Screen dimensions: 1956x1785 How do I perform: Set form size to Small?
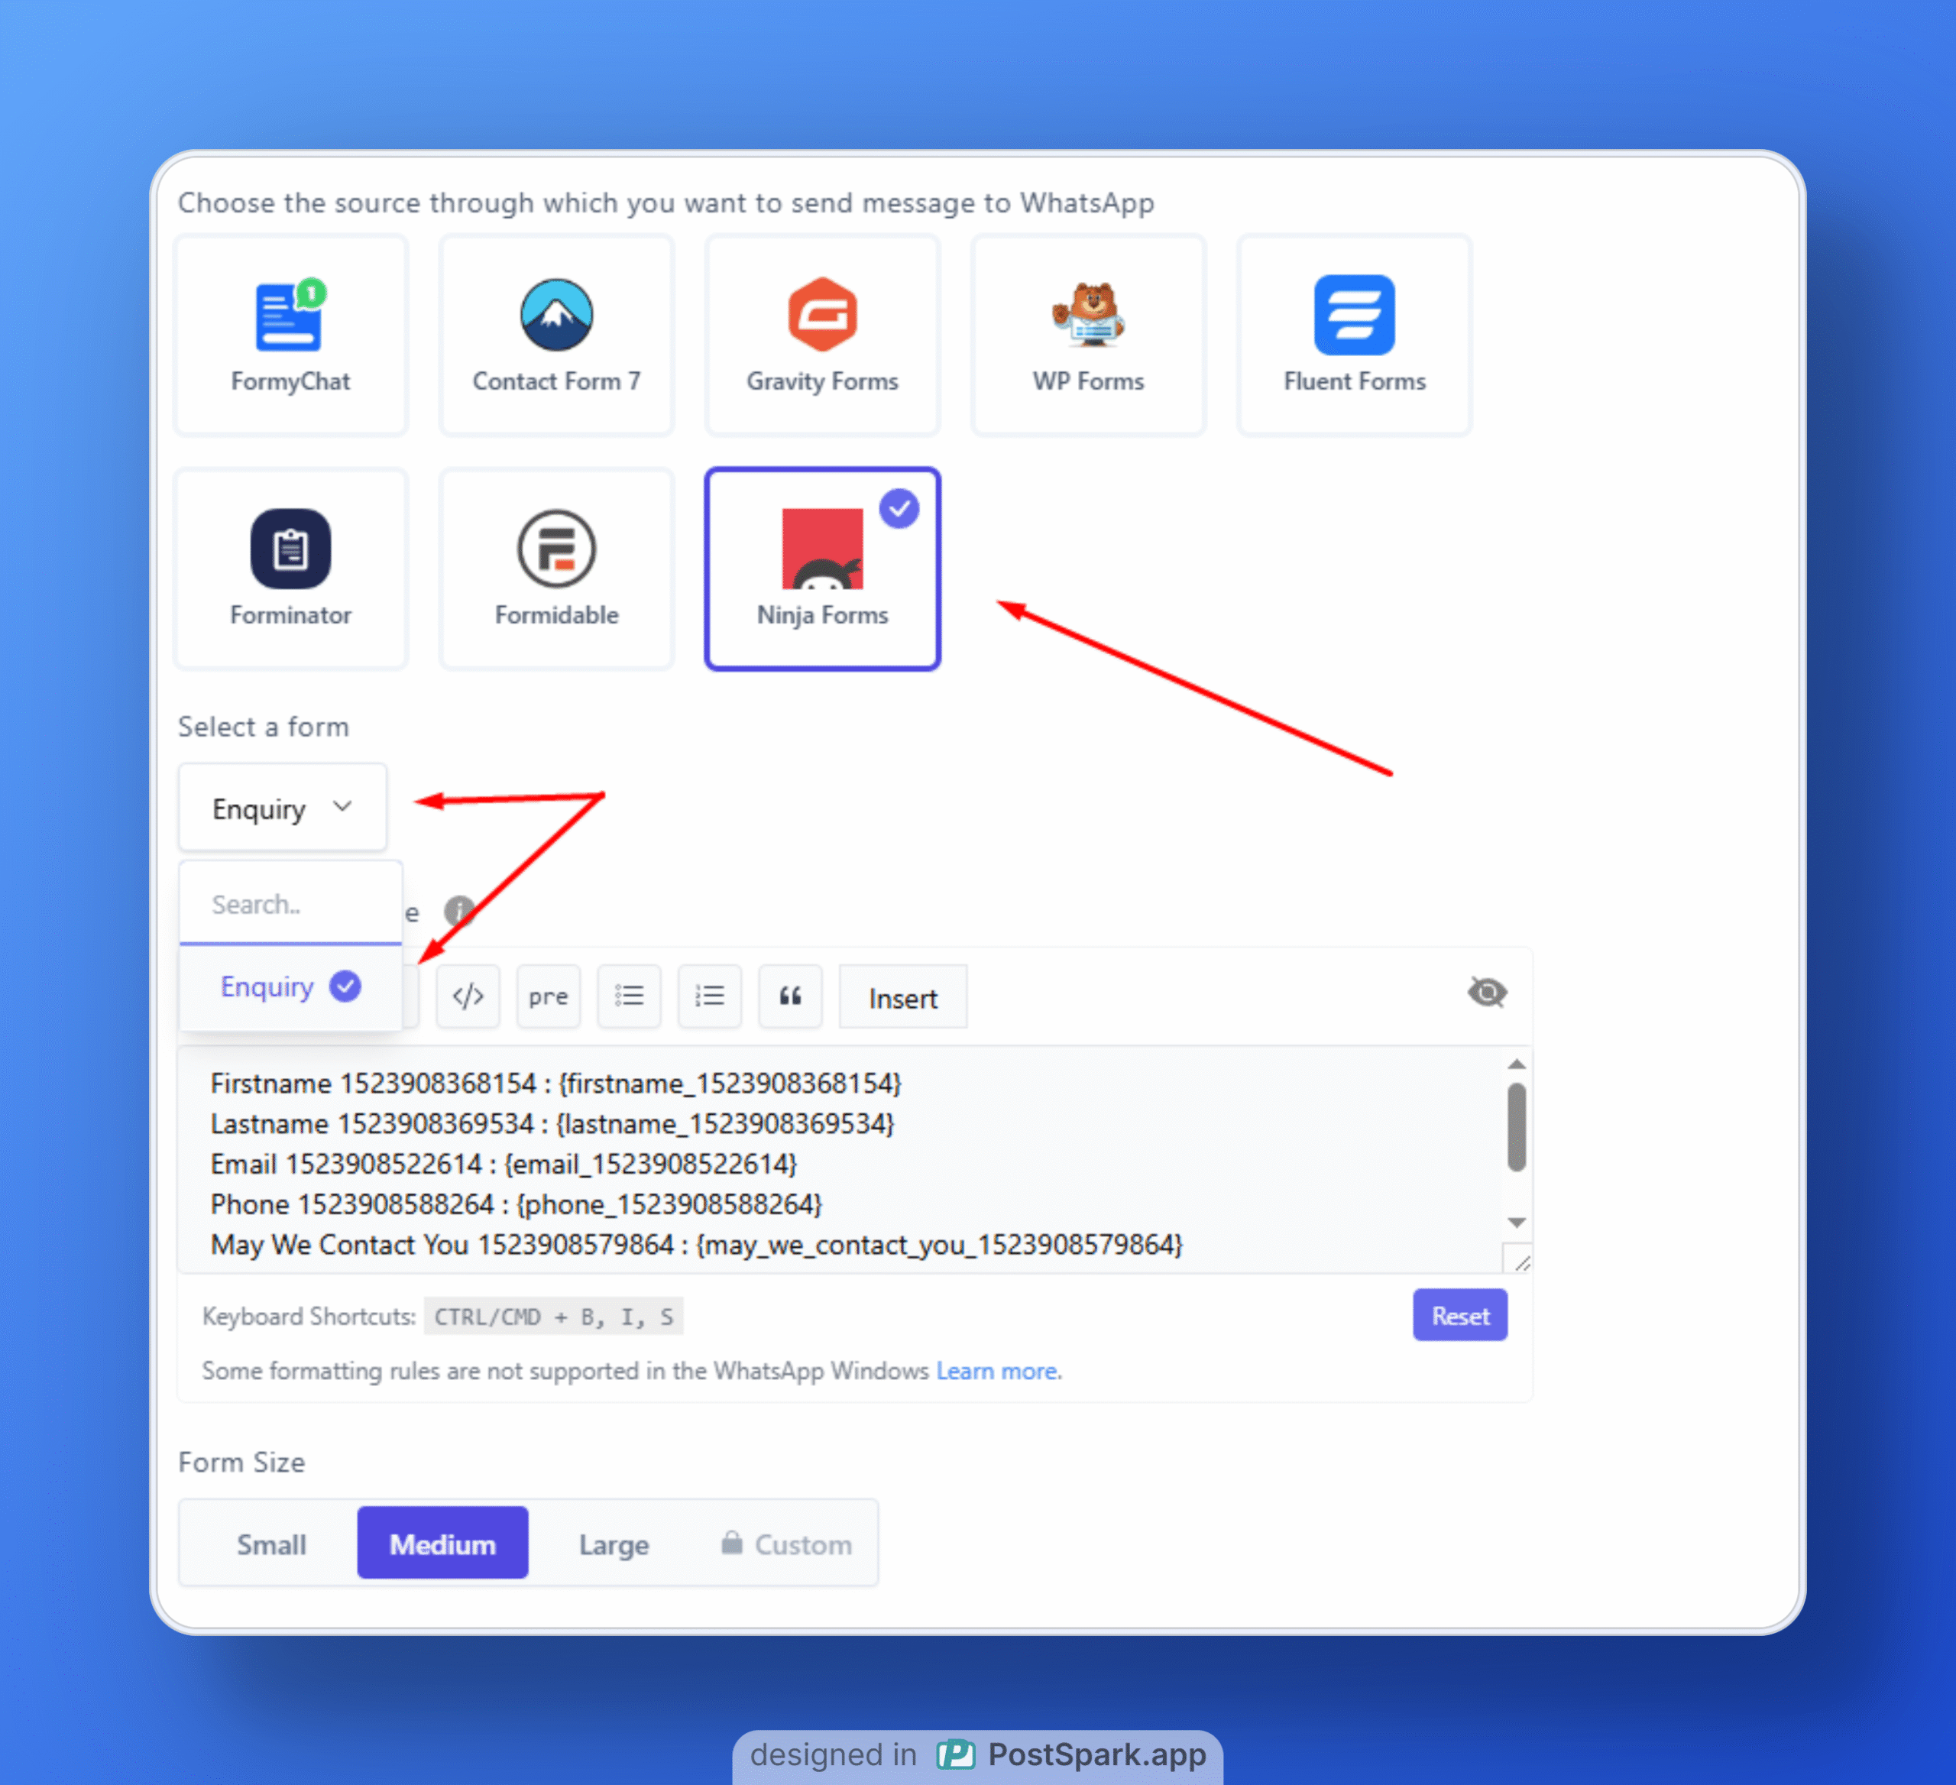click(x=270, y=1543)
